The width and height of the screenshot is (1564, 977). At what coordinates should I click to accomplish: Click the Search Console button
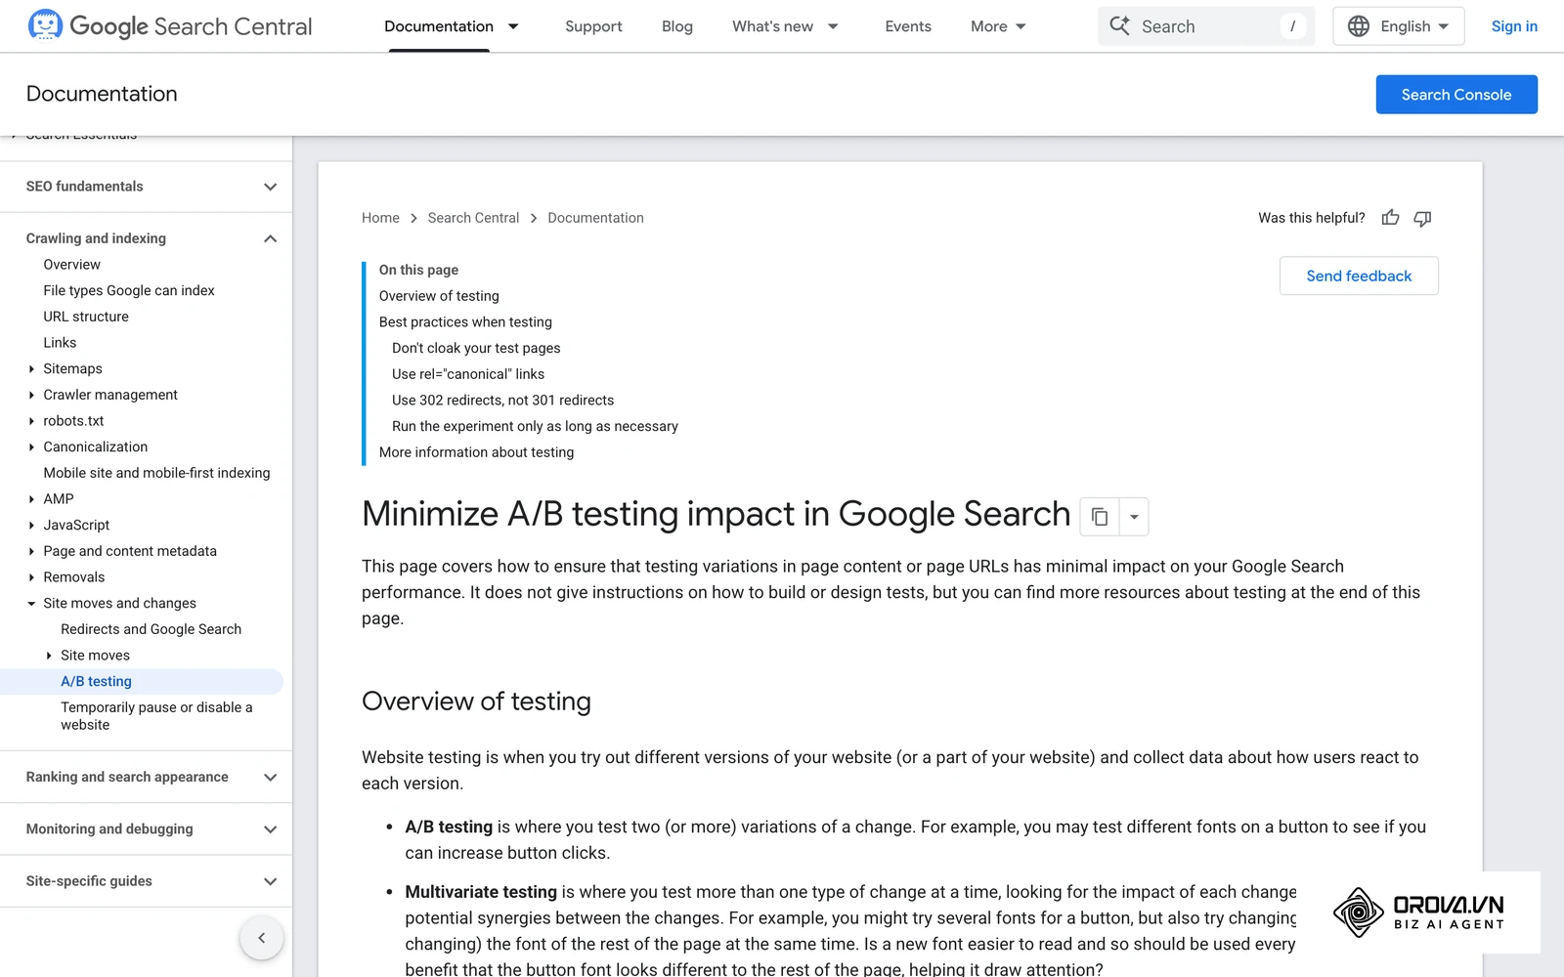tap(1456, 95)
